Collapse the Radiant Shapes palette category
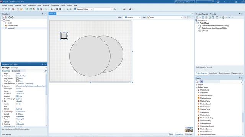Viewport: 245px width, 137px height. tap(196, 87)
